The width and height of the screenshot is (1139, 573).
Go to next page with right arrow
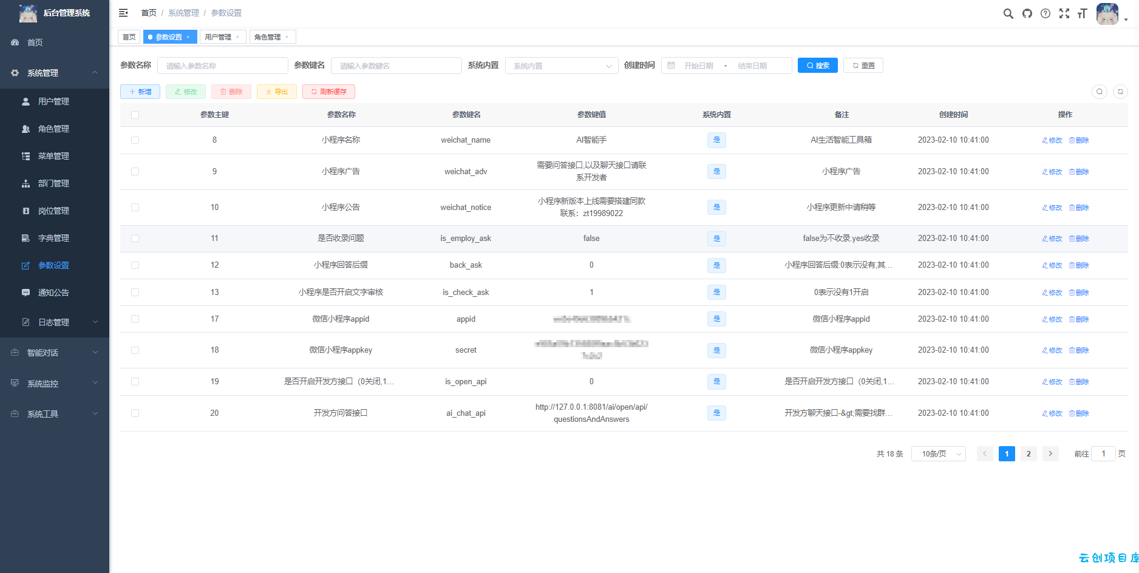(1050, 454)
